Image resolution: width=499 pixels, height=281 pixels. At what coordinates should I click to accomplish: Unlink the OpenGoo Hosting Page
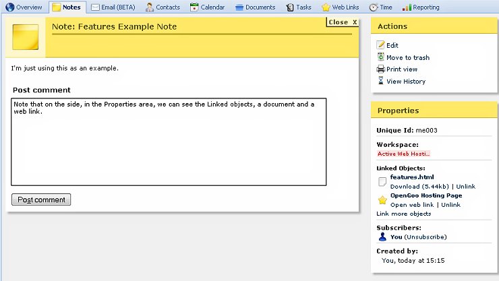click(450, 205)
